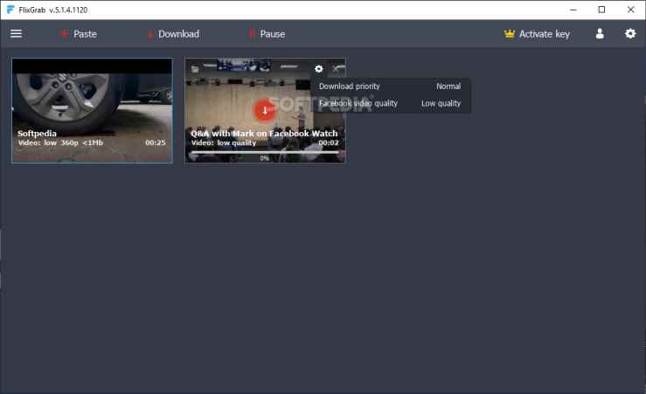Click remove icon on Q&A video card

click(337, 69)
